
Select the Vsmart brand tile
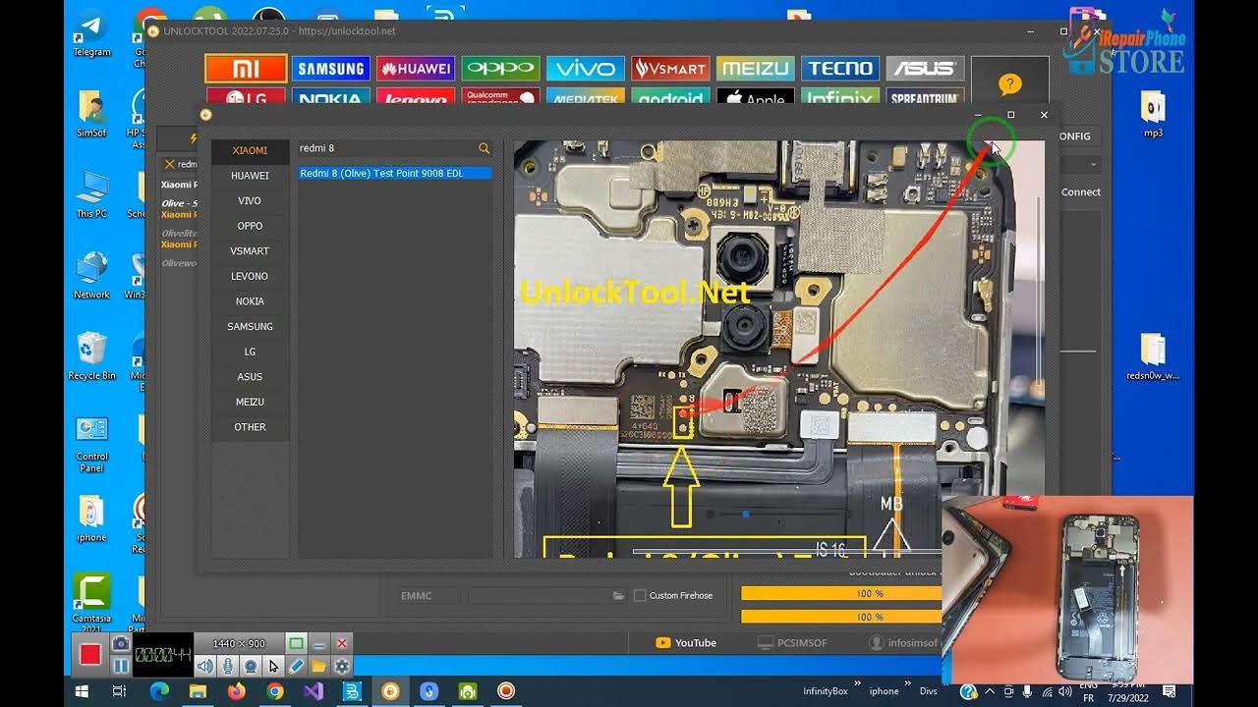[x=670, y=69]
